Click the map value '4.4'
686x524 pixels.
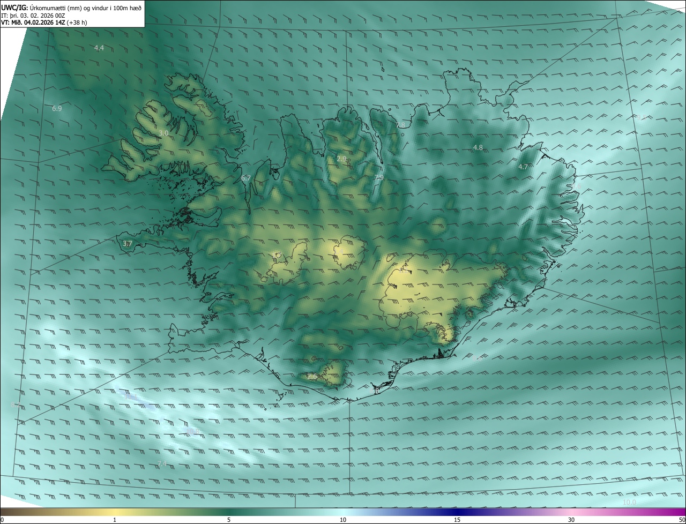coord(99,48)
